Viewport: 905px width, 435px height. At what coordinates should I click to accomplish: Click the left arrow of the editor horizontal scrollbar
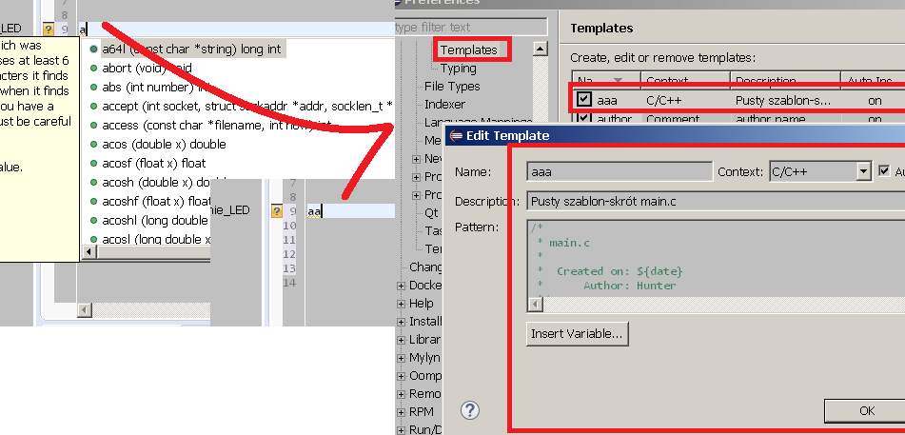[x=85, y=311]
